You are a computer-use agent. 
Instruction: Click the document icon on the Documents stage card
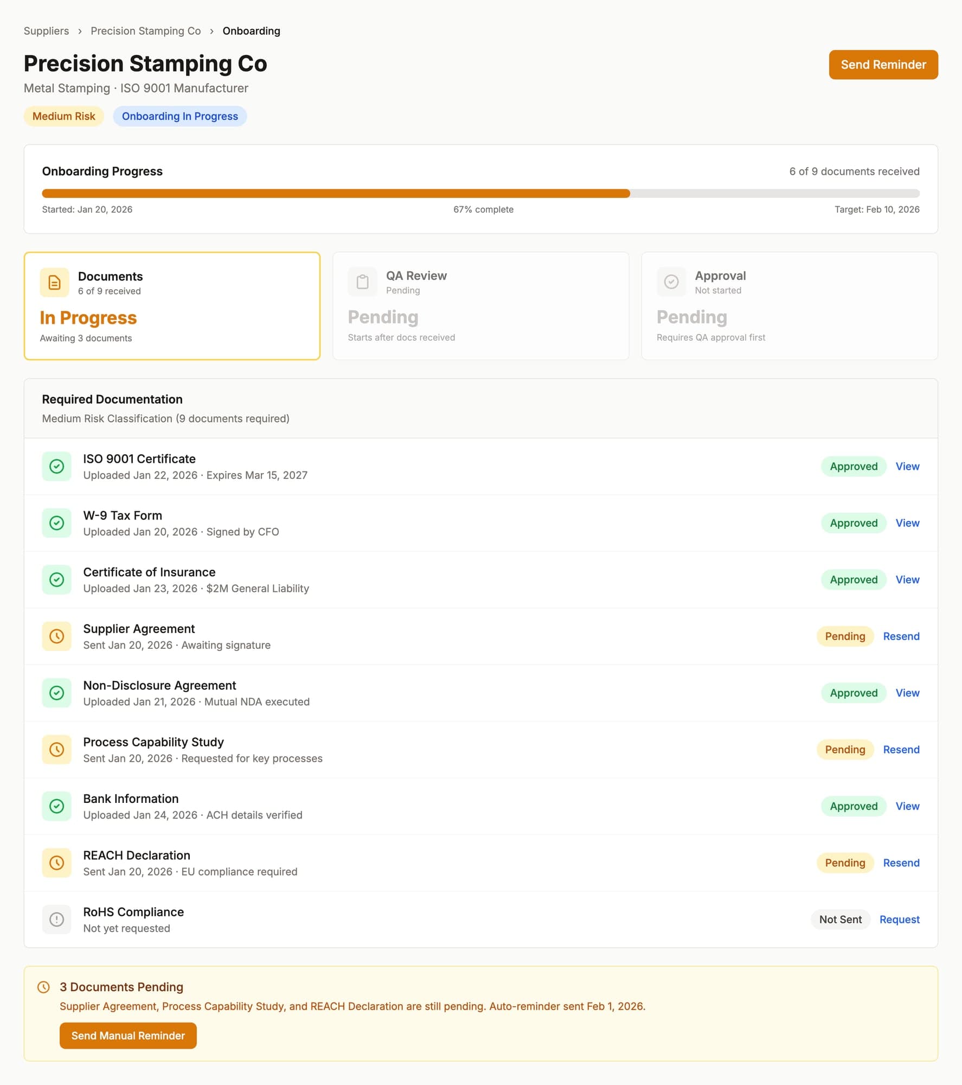coord(55,282)
